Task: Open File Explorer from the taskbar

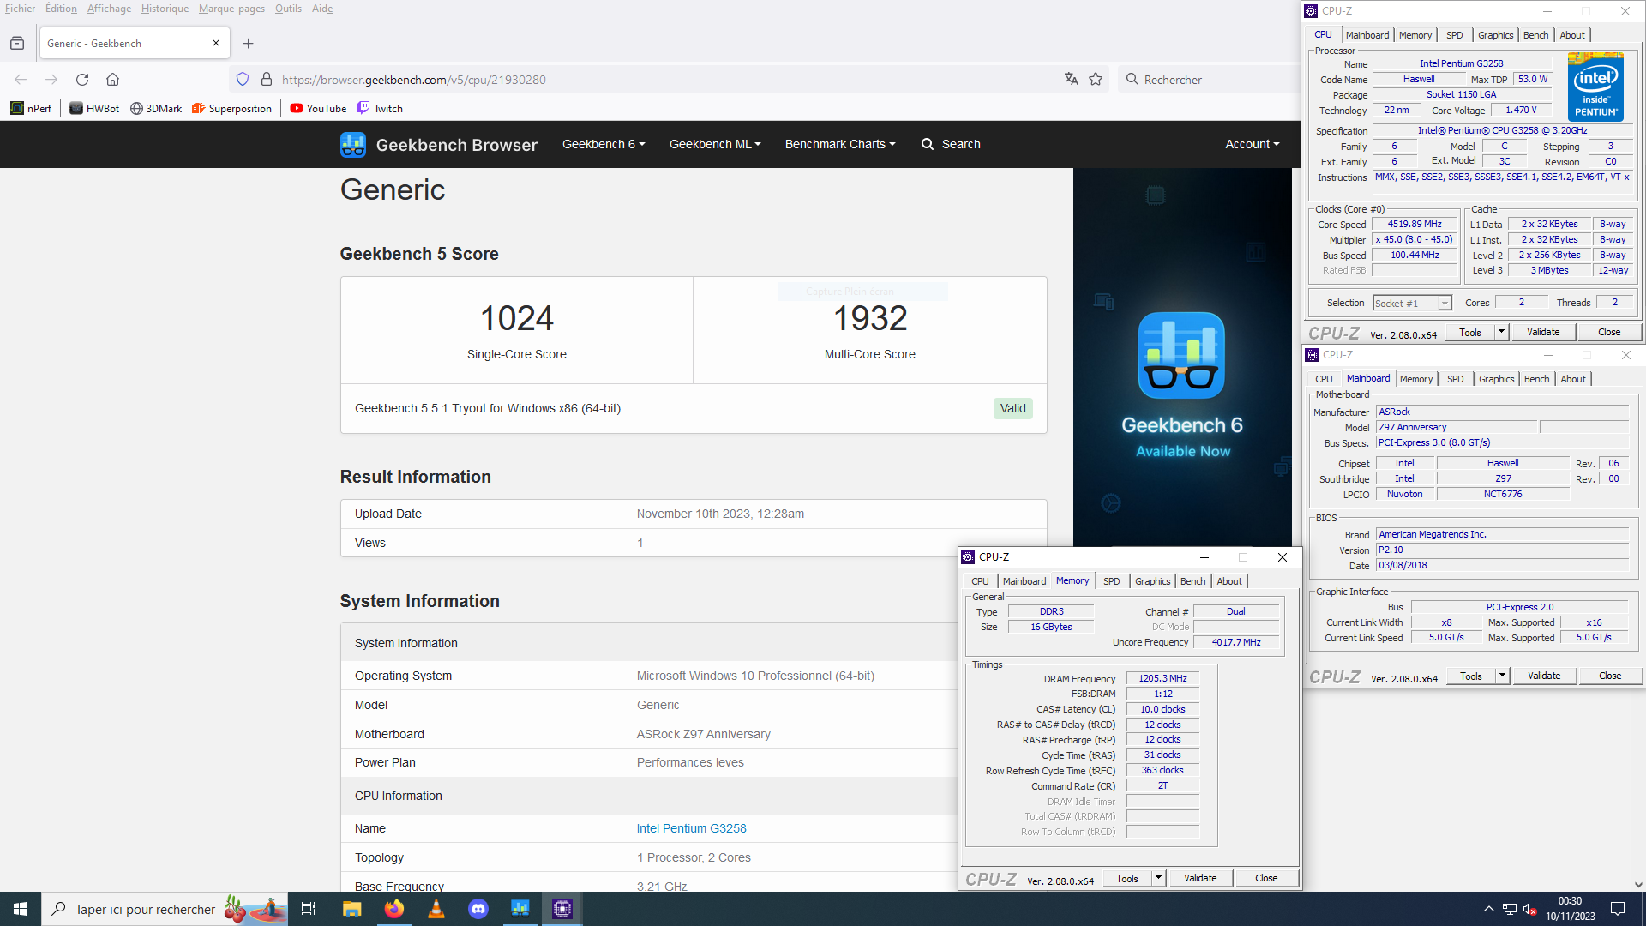Action: (x=352, y=909)
